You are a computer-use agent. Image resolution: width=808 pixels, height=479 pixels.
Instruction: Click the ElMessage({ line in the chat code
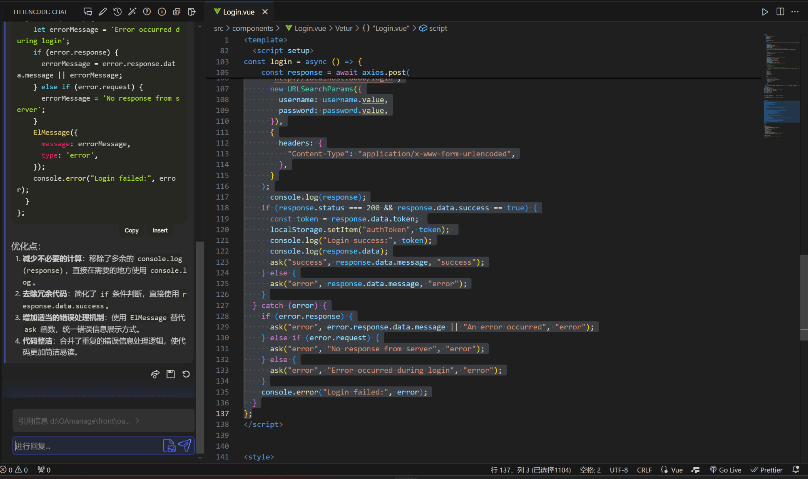coord(55,133)
